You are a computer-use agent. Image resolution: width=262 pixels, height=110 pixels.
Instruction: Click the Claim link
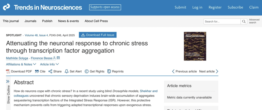(x=254, y=7)
